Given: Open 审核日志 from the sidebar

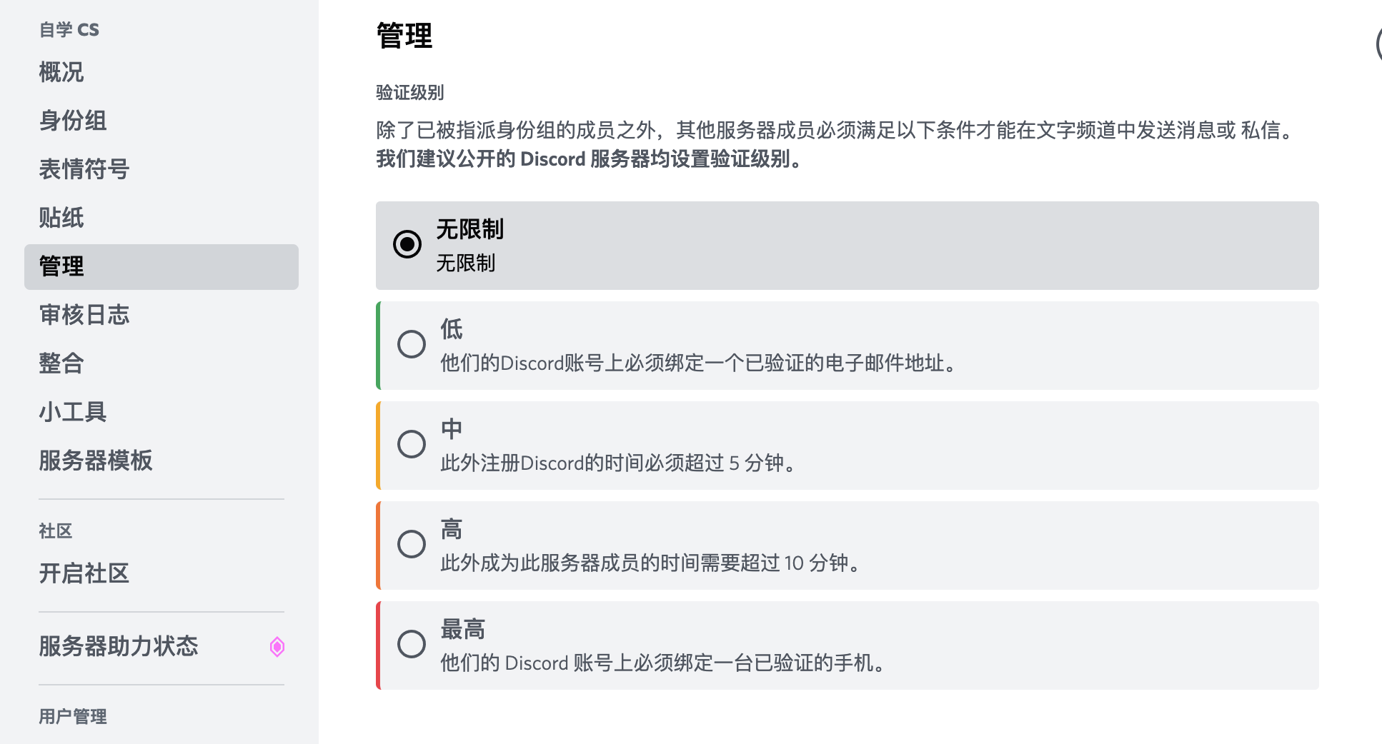Looking at the screenshot, I should (x=84, y=315).
